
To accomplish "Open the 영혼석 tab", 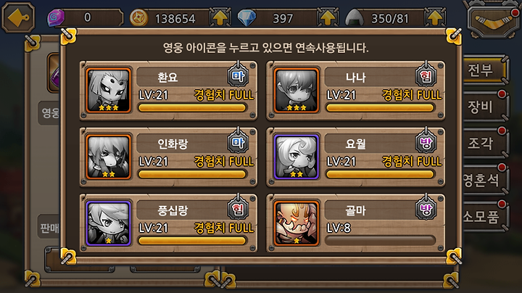I will click(x=484, y=180).
